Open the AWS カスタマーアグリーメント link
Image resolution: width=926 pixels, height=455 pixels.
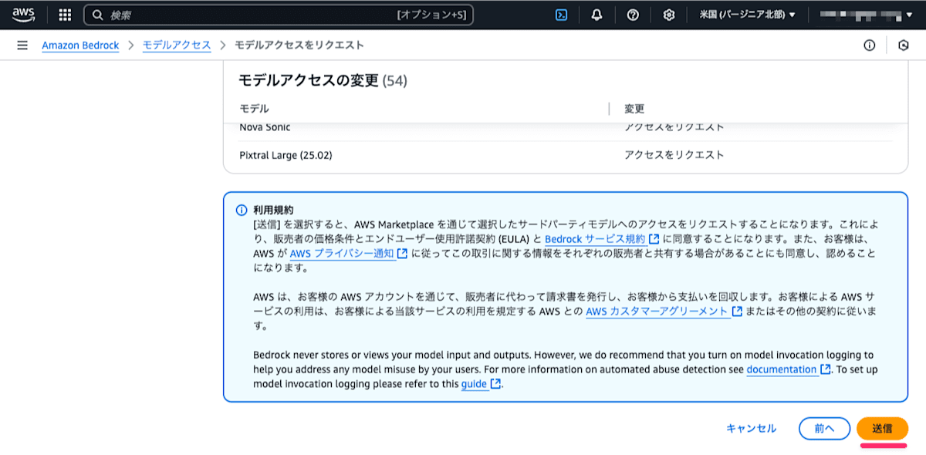657,312
